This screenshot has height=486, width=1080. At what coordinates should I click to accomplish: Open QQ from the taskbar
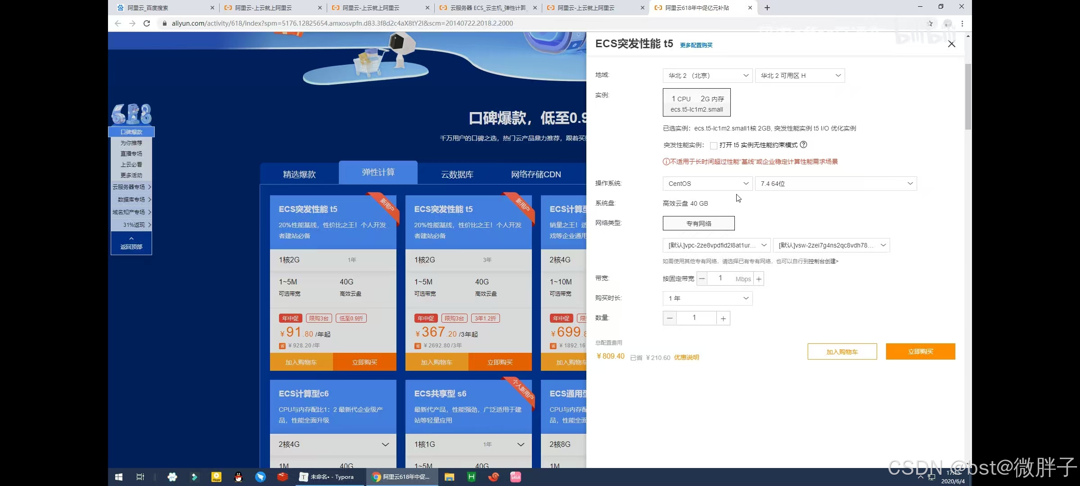pos(238,477)
